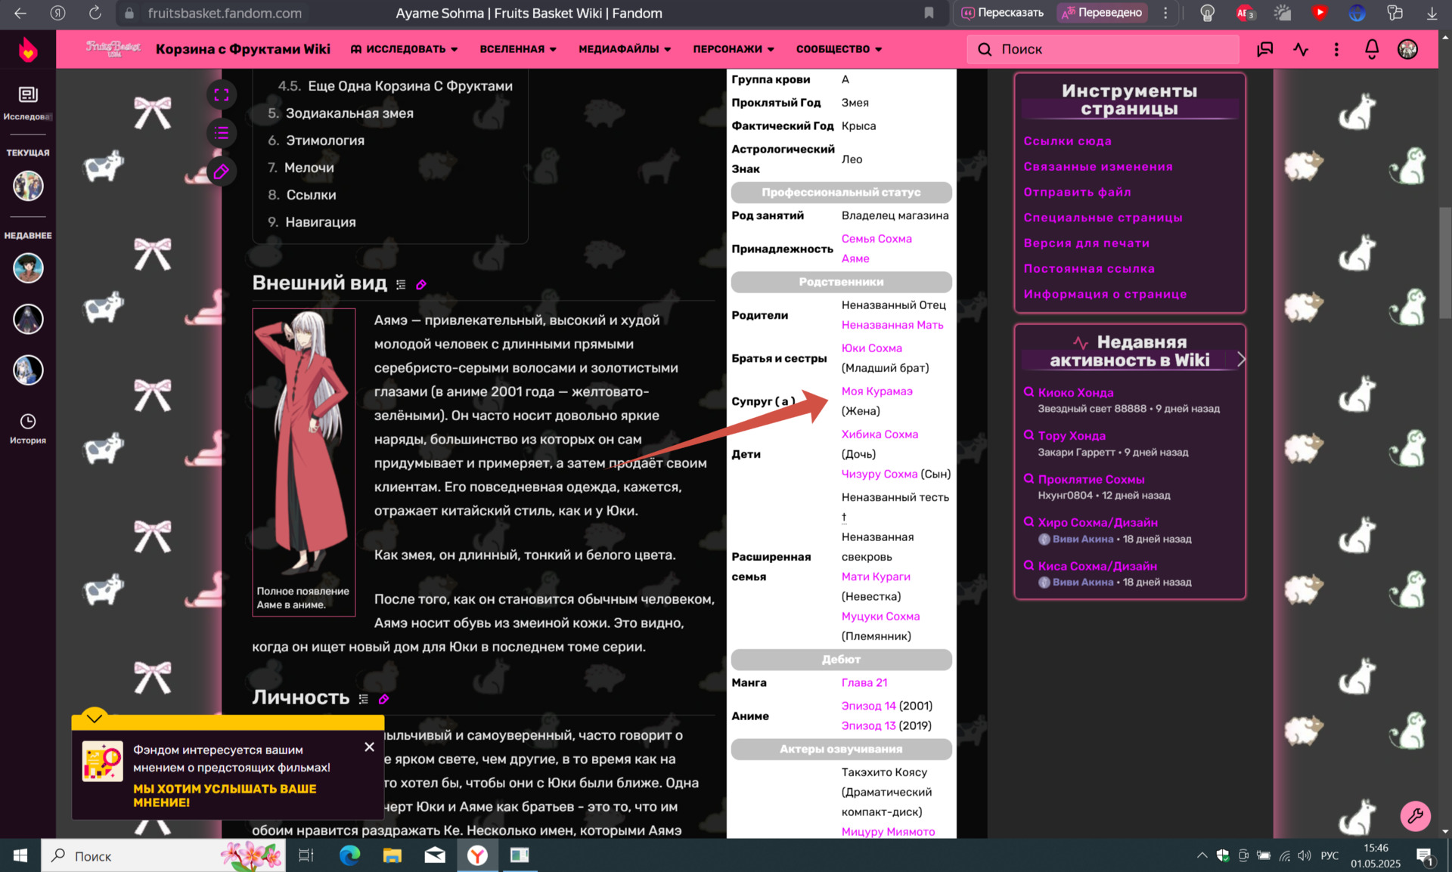1452x872 pixels.
Task: Open the notifications bell icon
Action: (1371, 49)
